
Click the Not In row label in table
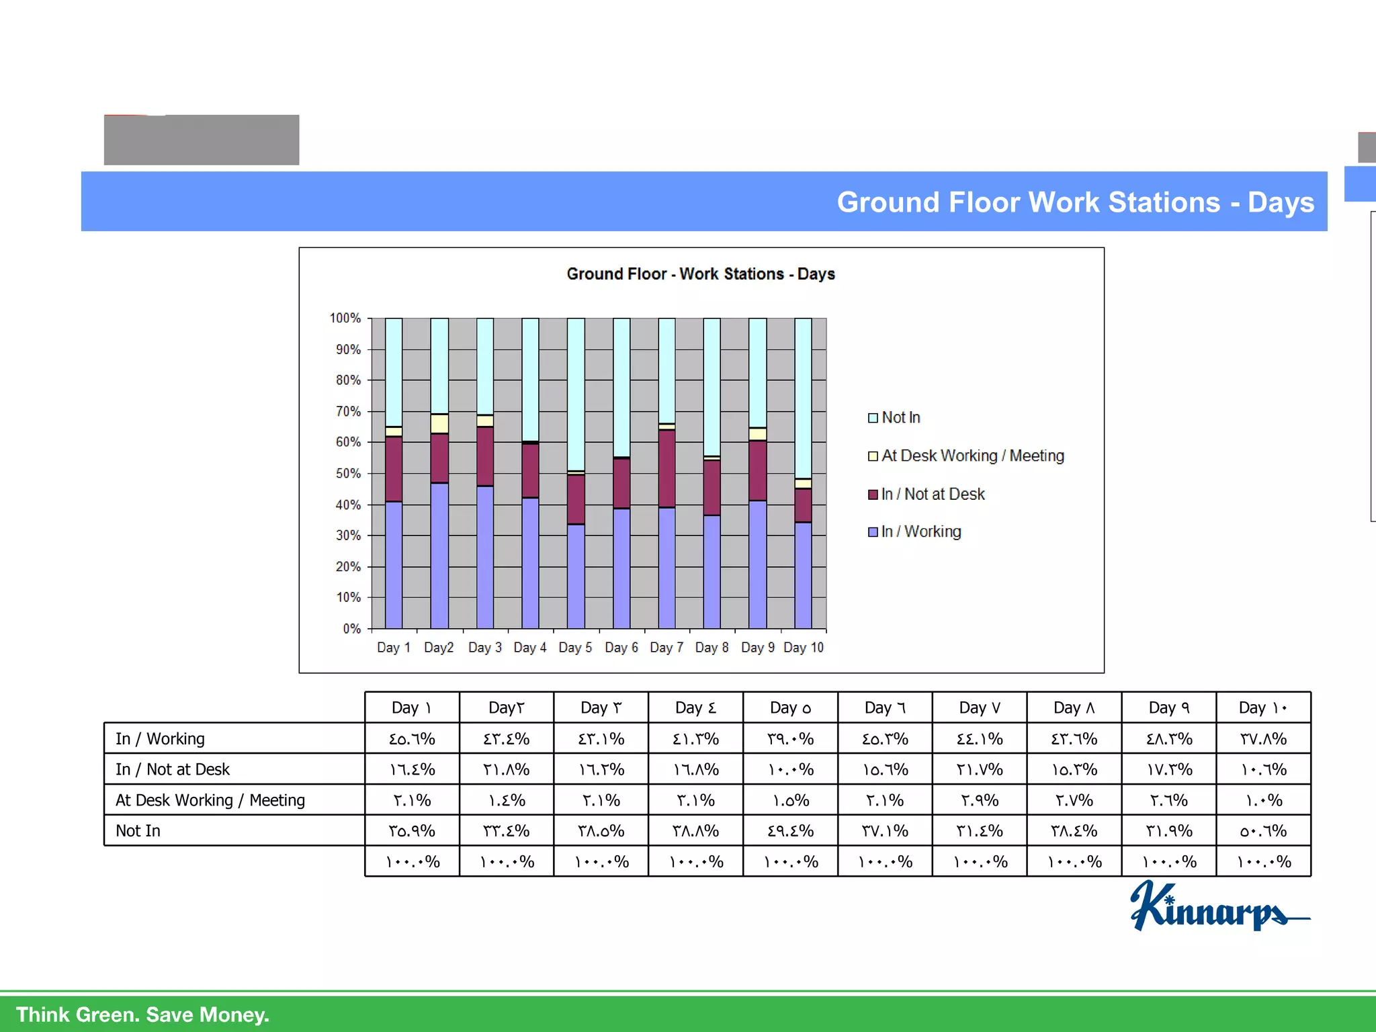point(138,831)
